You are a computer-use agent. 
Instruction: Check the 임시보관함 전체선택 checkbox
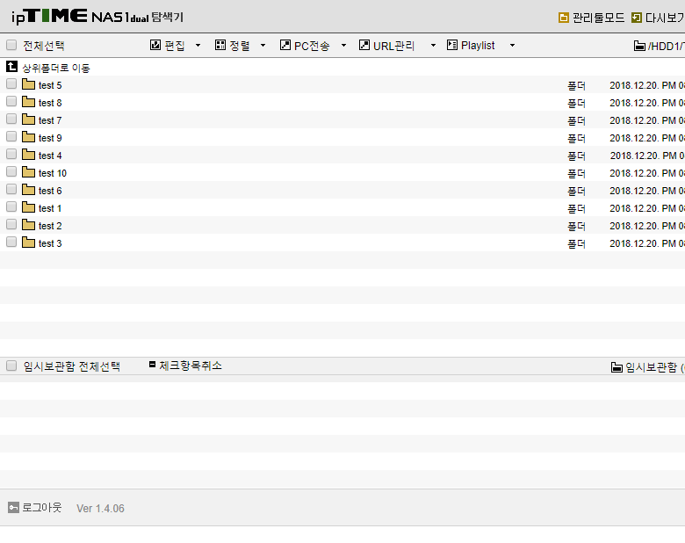pos(11,366)
